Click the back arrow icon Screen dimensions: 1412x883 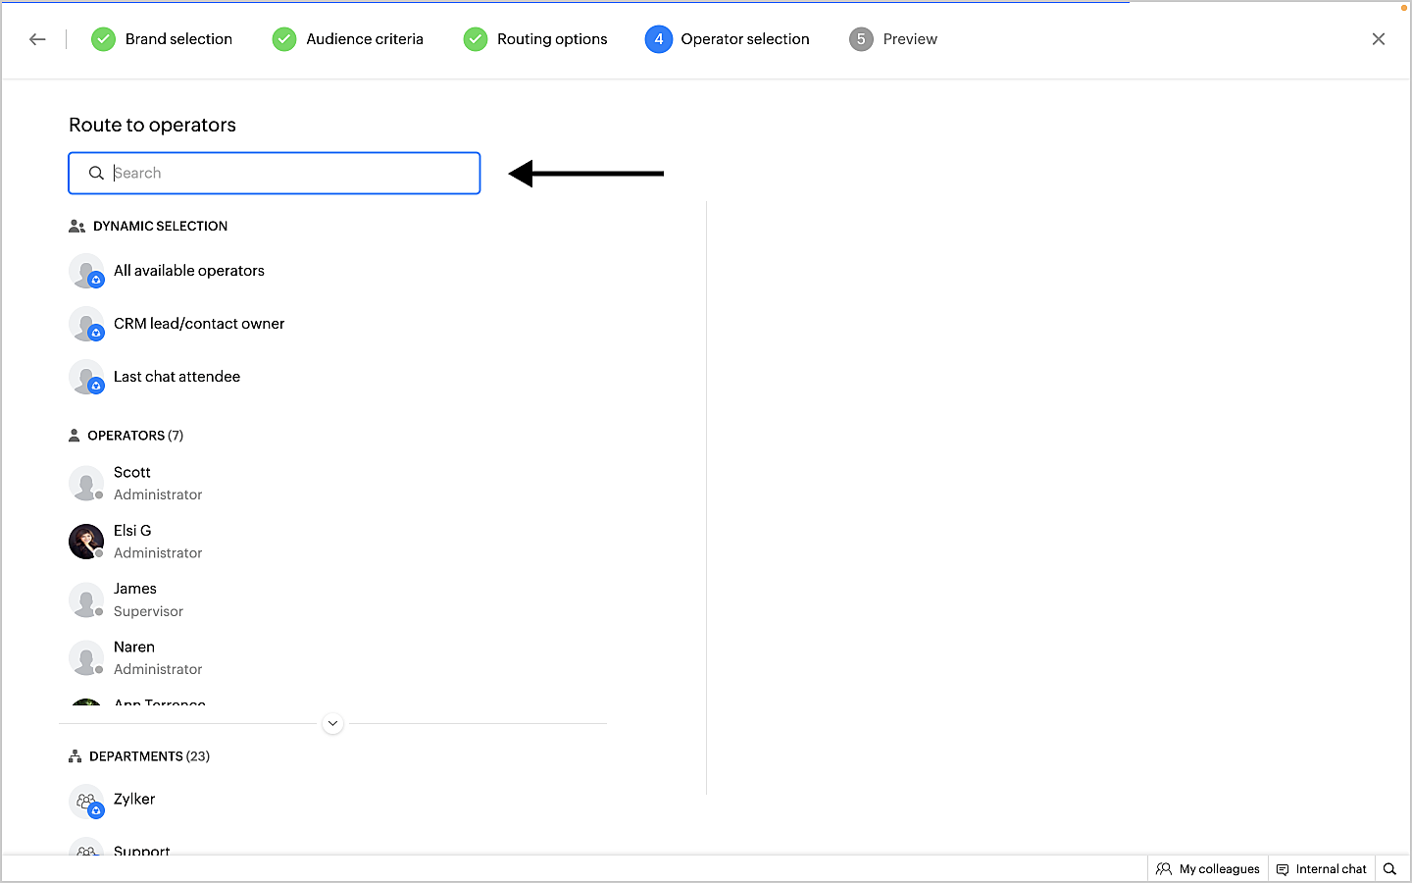click(x=37, y=39)
